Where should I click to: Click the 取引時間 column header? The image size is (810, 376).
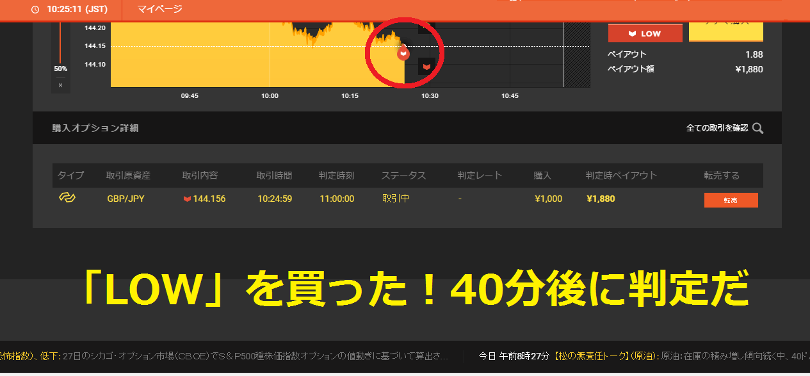click(274, 176)
